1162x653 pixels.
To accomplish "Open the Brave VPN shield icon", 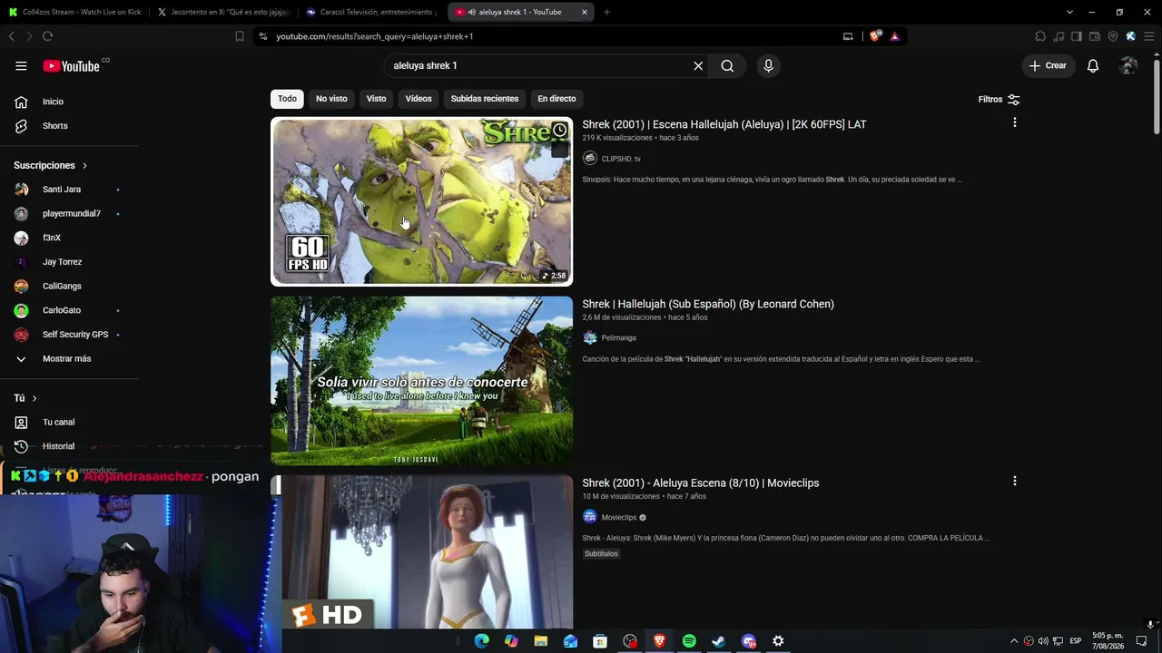I will click(x=1113, y=36).
